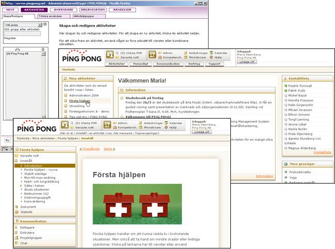
Task: Click the small icon beside Välj grupp dropdown
Action: [x=45, y=24]
